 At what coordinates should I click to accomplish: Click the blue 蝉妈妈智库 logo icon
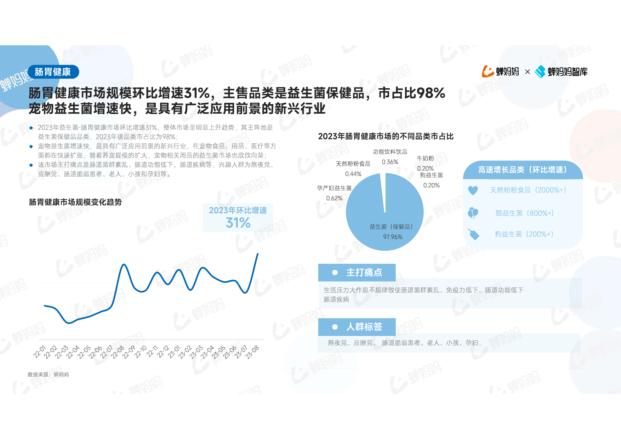(540, 72)
